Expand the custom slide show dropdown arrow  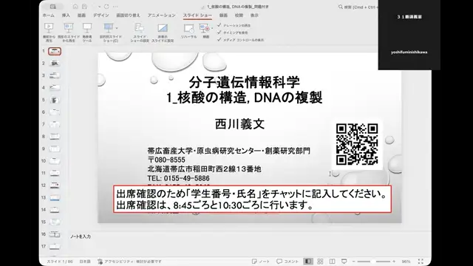click(117, 28)
